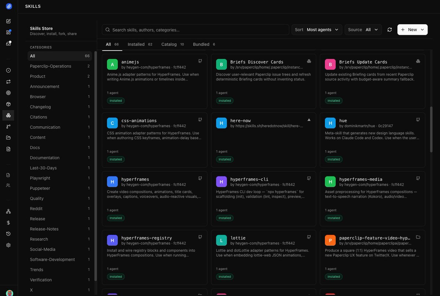Click the categories list scrollbar
Screen dimensions: 440x296
(x=95, y=165)
